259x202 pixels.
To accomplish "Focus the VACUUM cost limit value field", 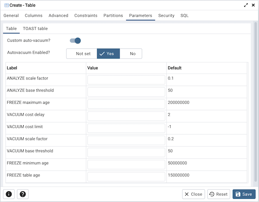I will point(126,128).
